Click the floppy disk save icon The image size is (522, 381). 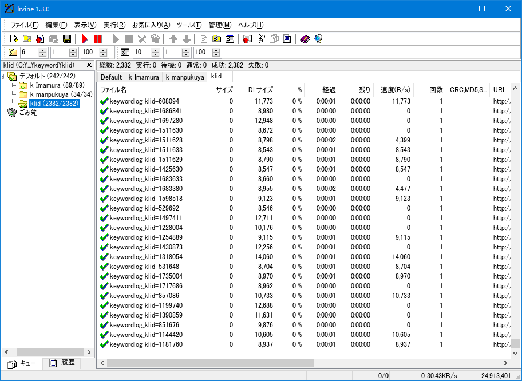pyautogui.click(x=67, y=39)
